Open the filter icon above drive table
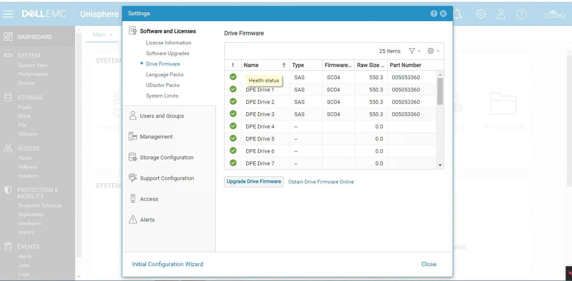 (412, 51)
